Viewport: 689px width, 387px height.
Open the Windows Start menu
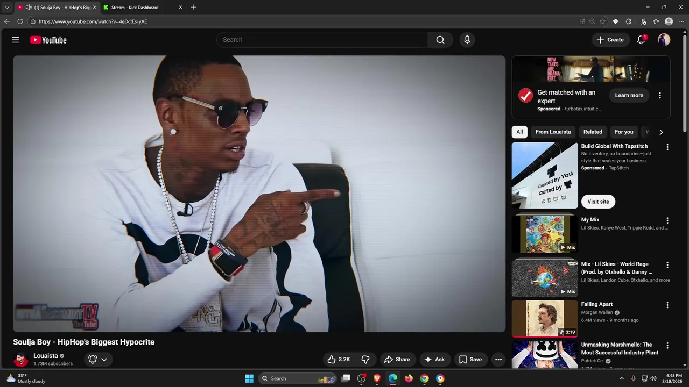pos(249,378)
